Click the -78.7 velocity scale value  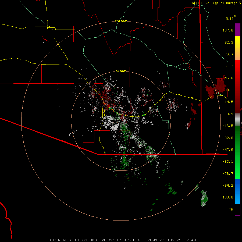pyautogui.click(x=228, y=174)
